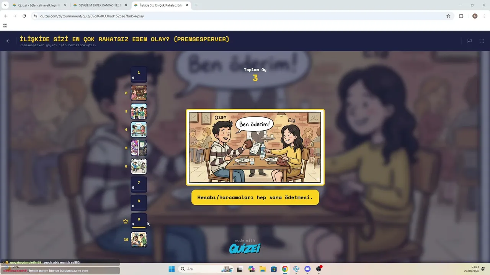The width and height of the screenshot is (490, 275).
Task: Bookmark this page with the star icon
Action: click(x=448, y=16)
